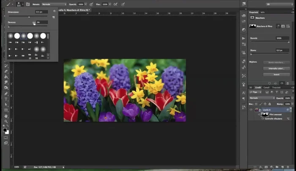Select the Type tool in the toolbar
The width and height of the screenshot is (296, 171).
coord(6,99)
